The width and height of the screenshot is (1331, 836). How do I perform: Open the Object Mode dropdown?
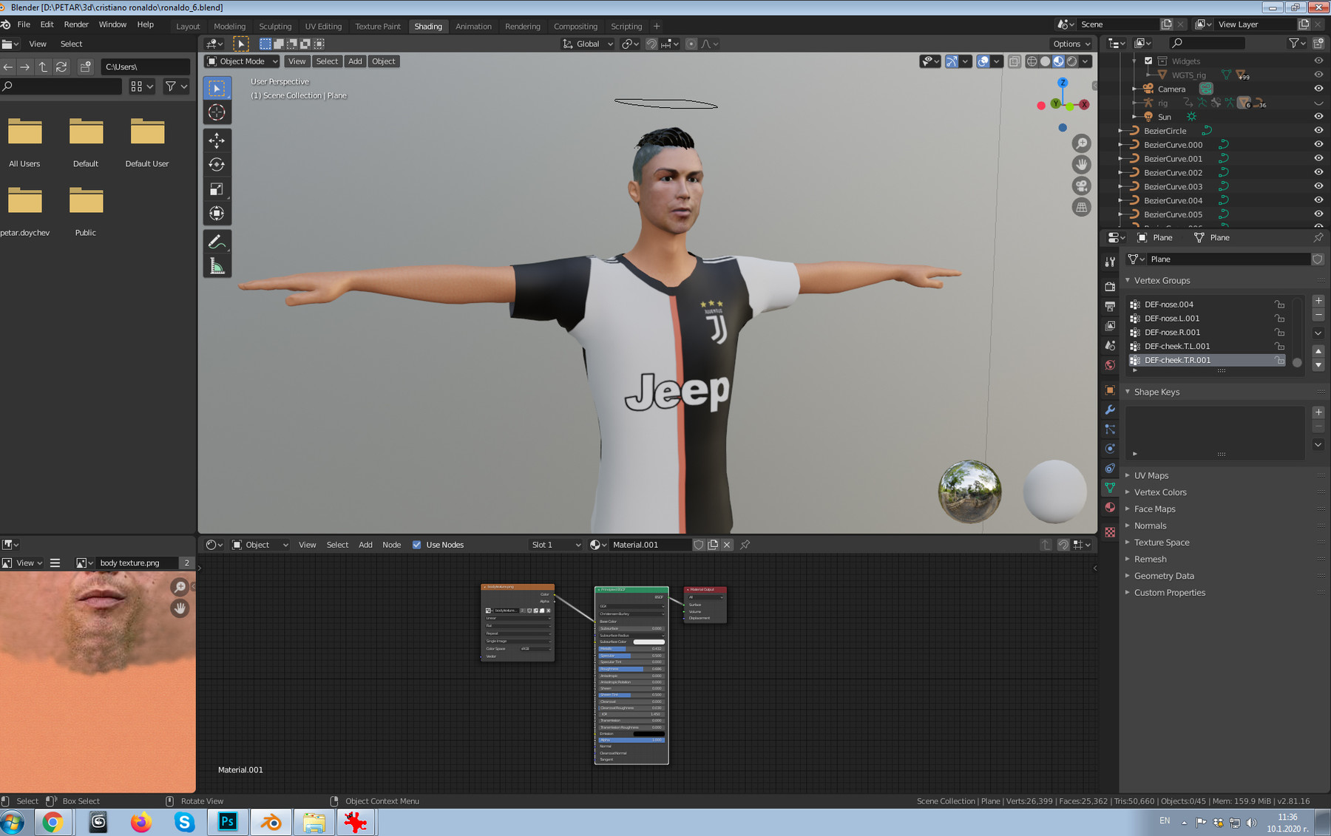[x=241, y=61]
